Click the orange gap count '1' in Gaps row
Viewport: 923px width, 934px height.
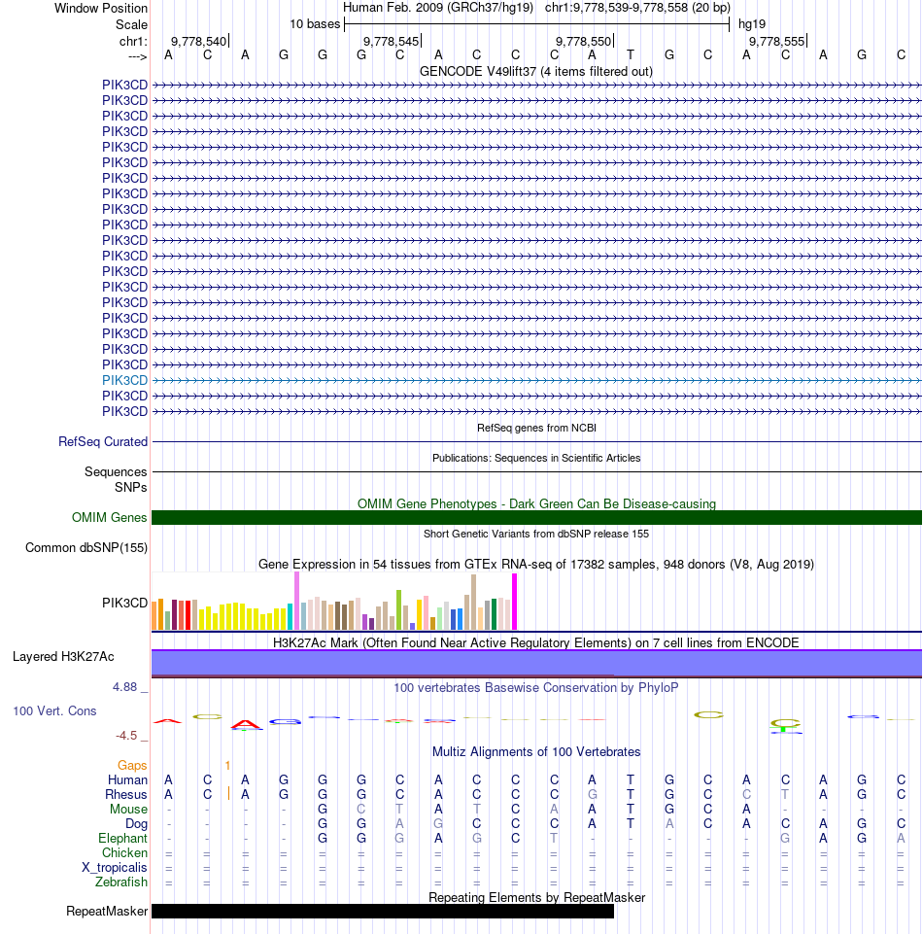tap(227, 766)
